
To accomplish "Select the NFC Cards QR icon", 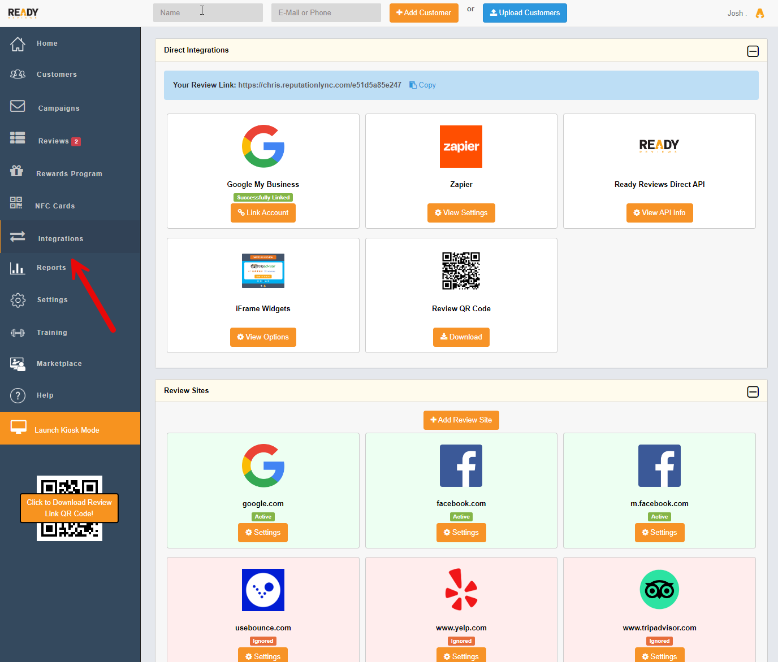I will pos(16,203).
